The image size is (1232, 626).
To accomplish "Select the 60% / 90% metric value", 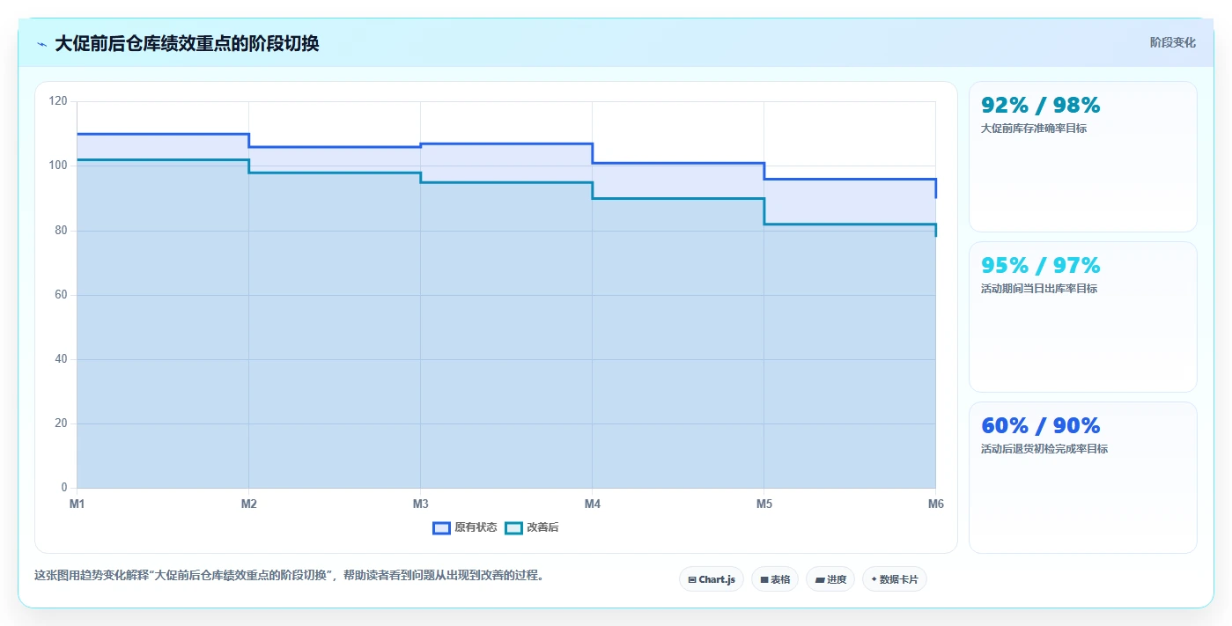I will [1040, 426].
